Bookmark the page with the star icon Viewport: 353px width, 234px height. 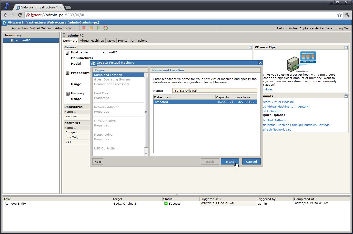pyautogui.click(x=339, y=15)
